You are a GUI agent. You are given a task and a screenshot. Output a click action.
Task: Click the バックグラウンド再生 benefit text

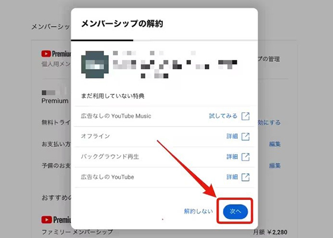(110, 156)
